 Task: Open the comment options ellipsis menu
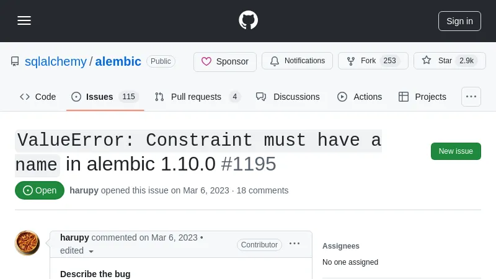tap(294, 244)
